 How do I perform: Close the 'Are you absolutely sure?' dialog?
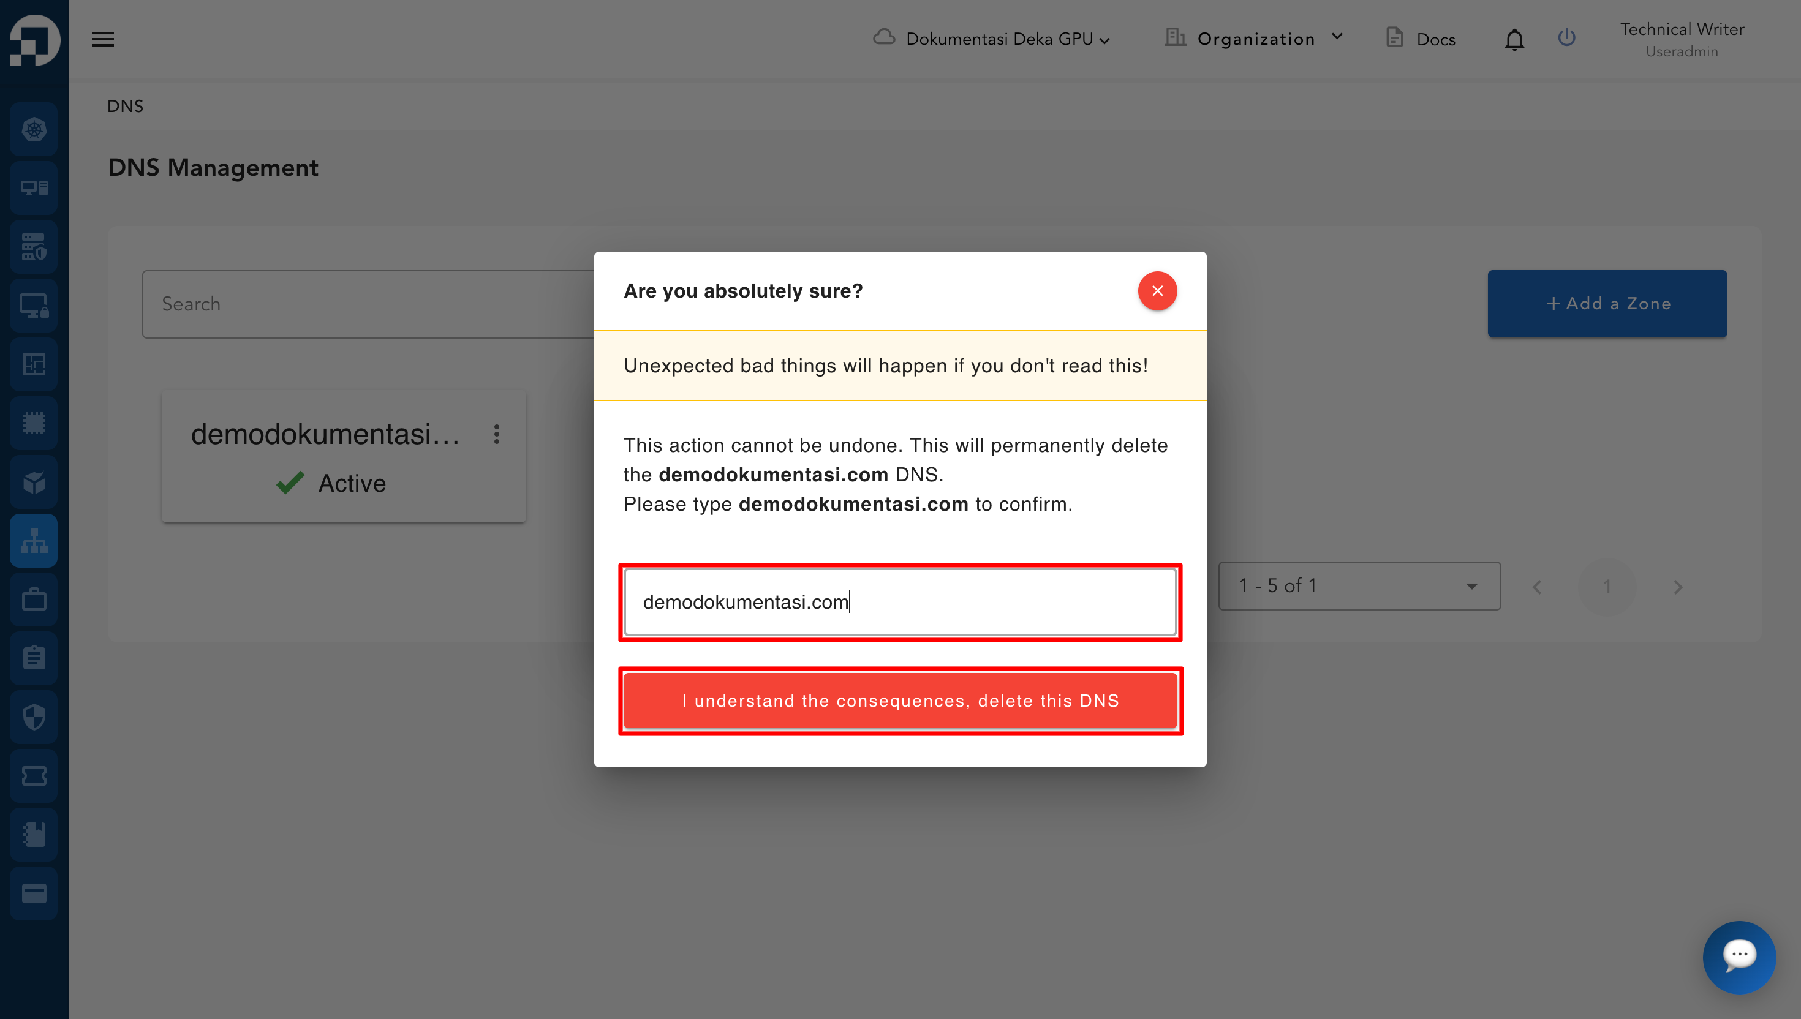point(1157,290)
